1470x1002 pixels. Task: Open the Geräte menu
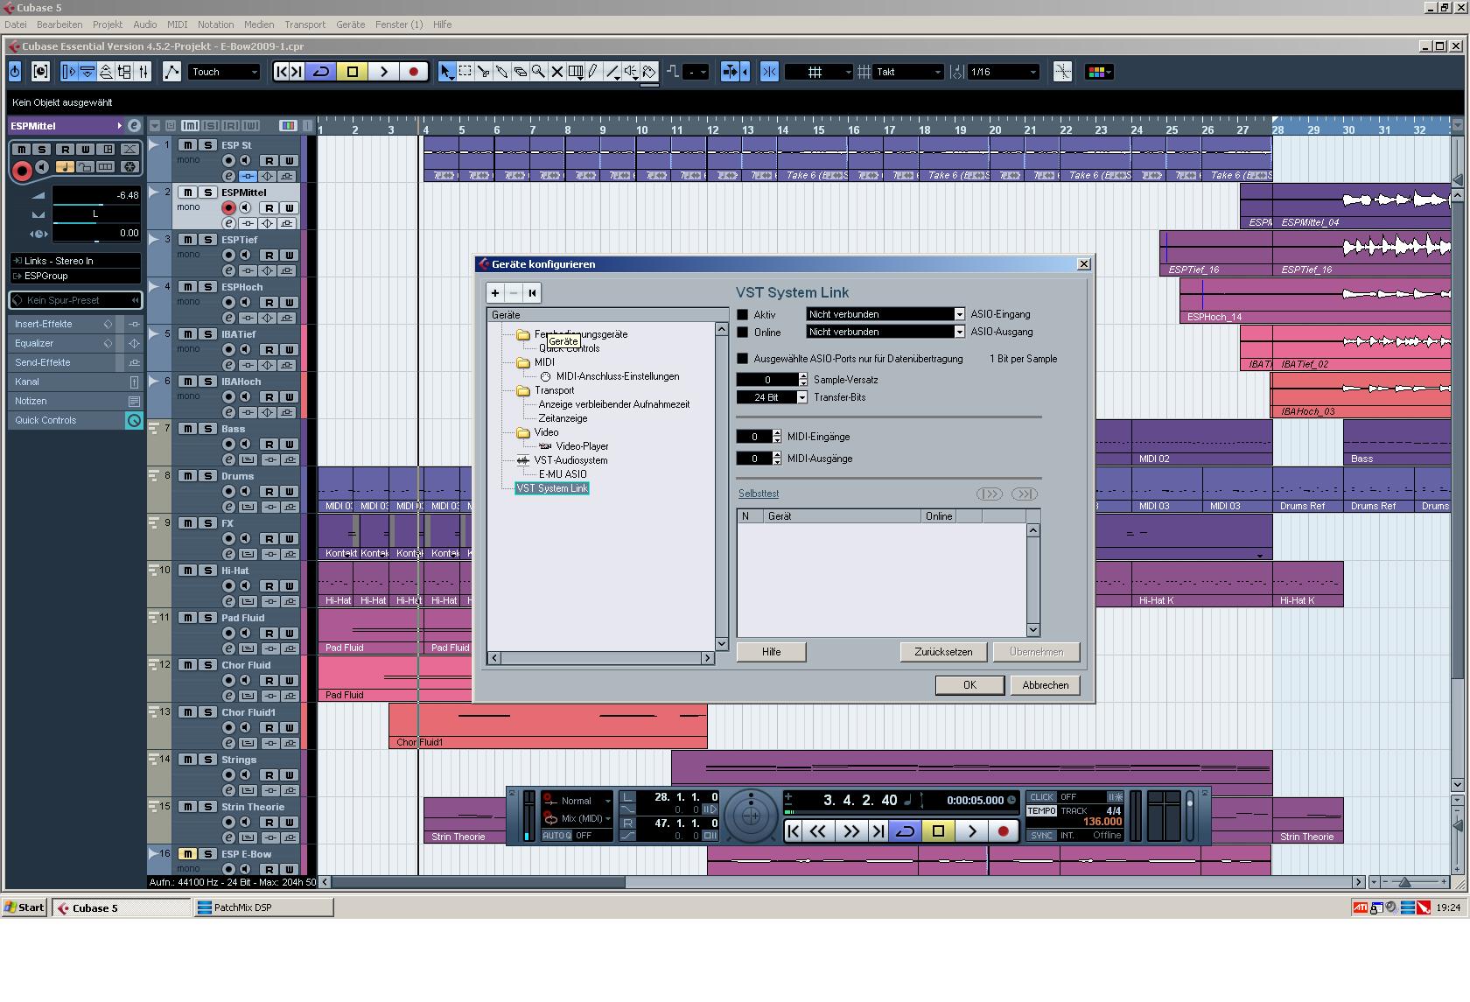point(350,25)
